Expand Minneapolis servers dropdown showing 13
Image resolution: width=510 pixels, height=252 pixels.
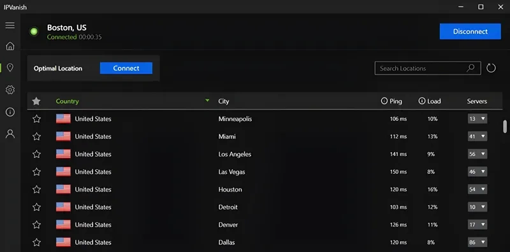pos(477,119)
